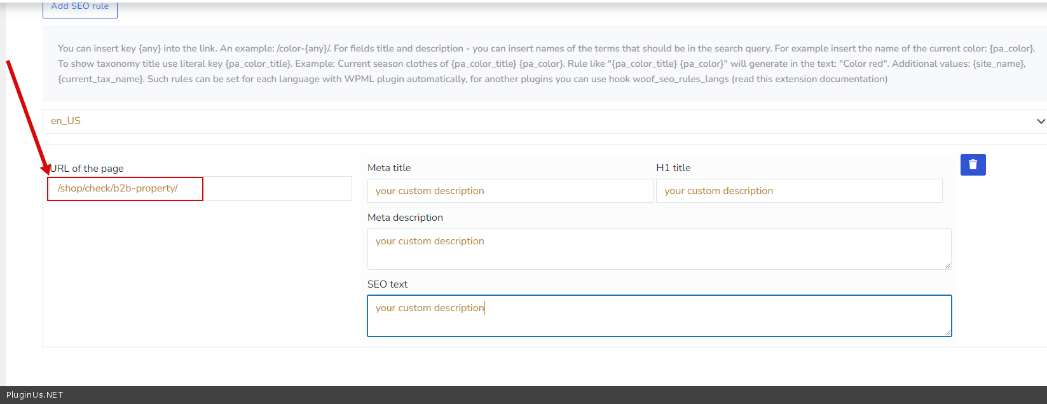Click the "Meta description" label
The width and height of the screenshot is (1047, 404).
(405, 218)
